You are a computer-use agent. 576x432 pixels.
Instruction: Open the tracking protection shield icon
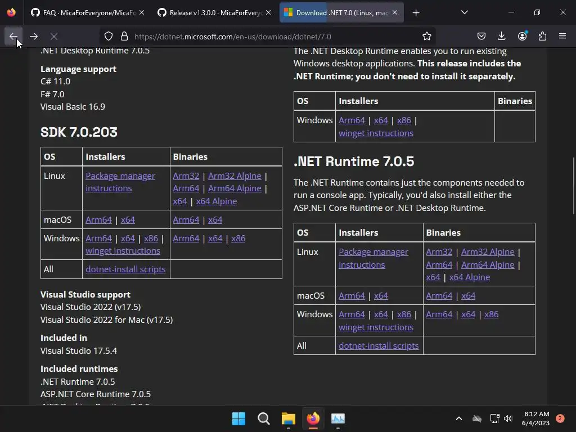[109, 37]
